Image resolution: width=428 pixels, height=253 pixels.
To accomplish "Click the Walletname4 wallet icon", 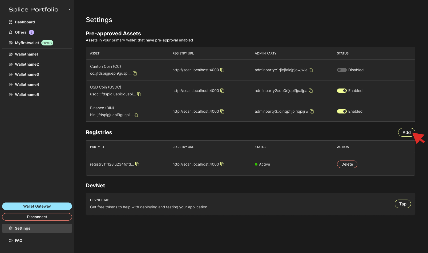I will (11, 85).
